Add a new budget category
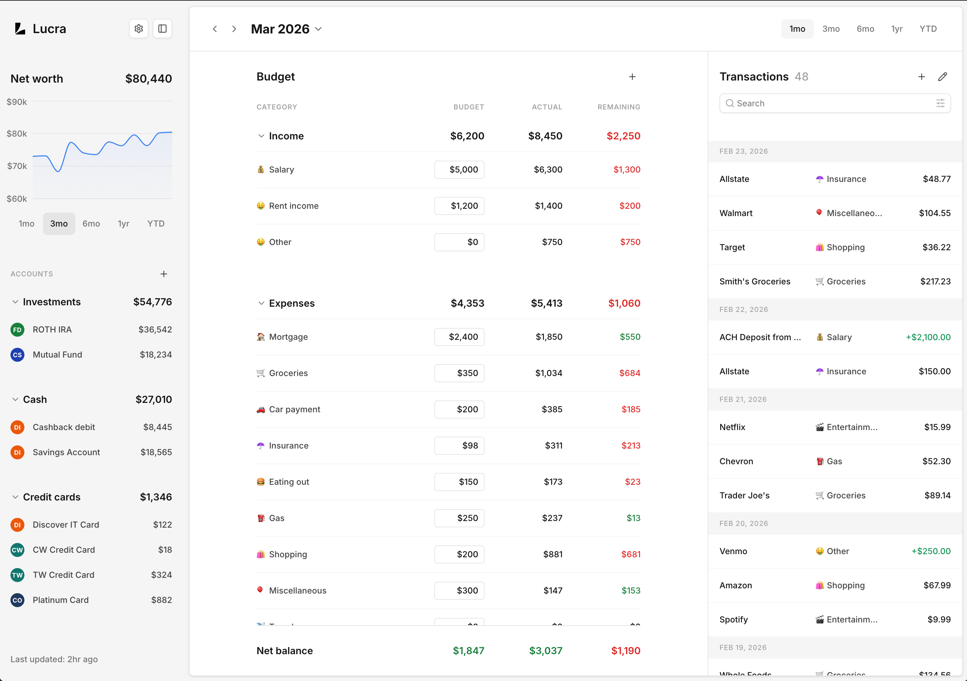Viewport: 967px width, 681px height. point(632,77)
